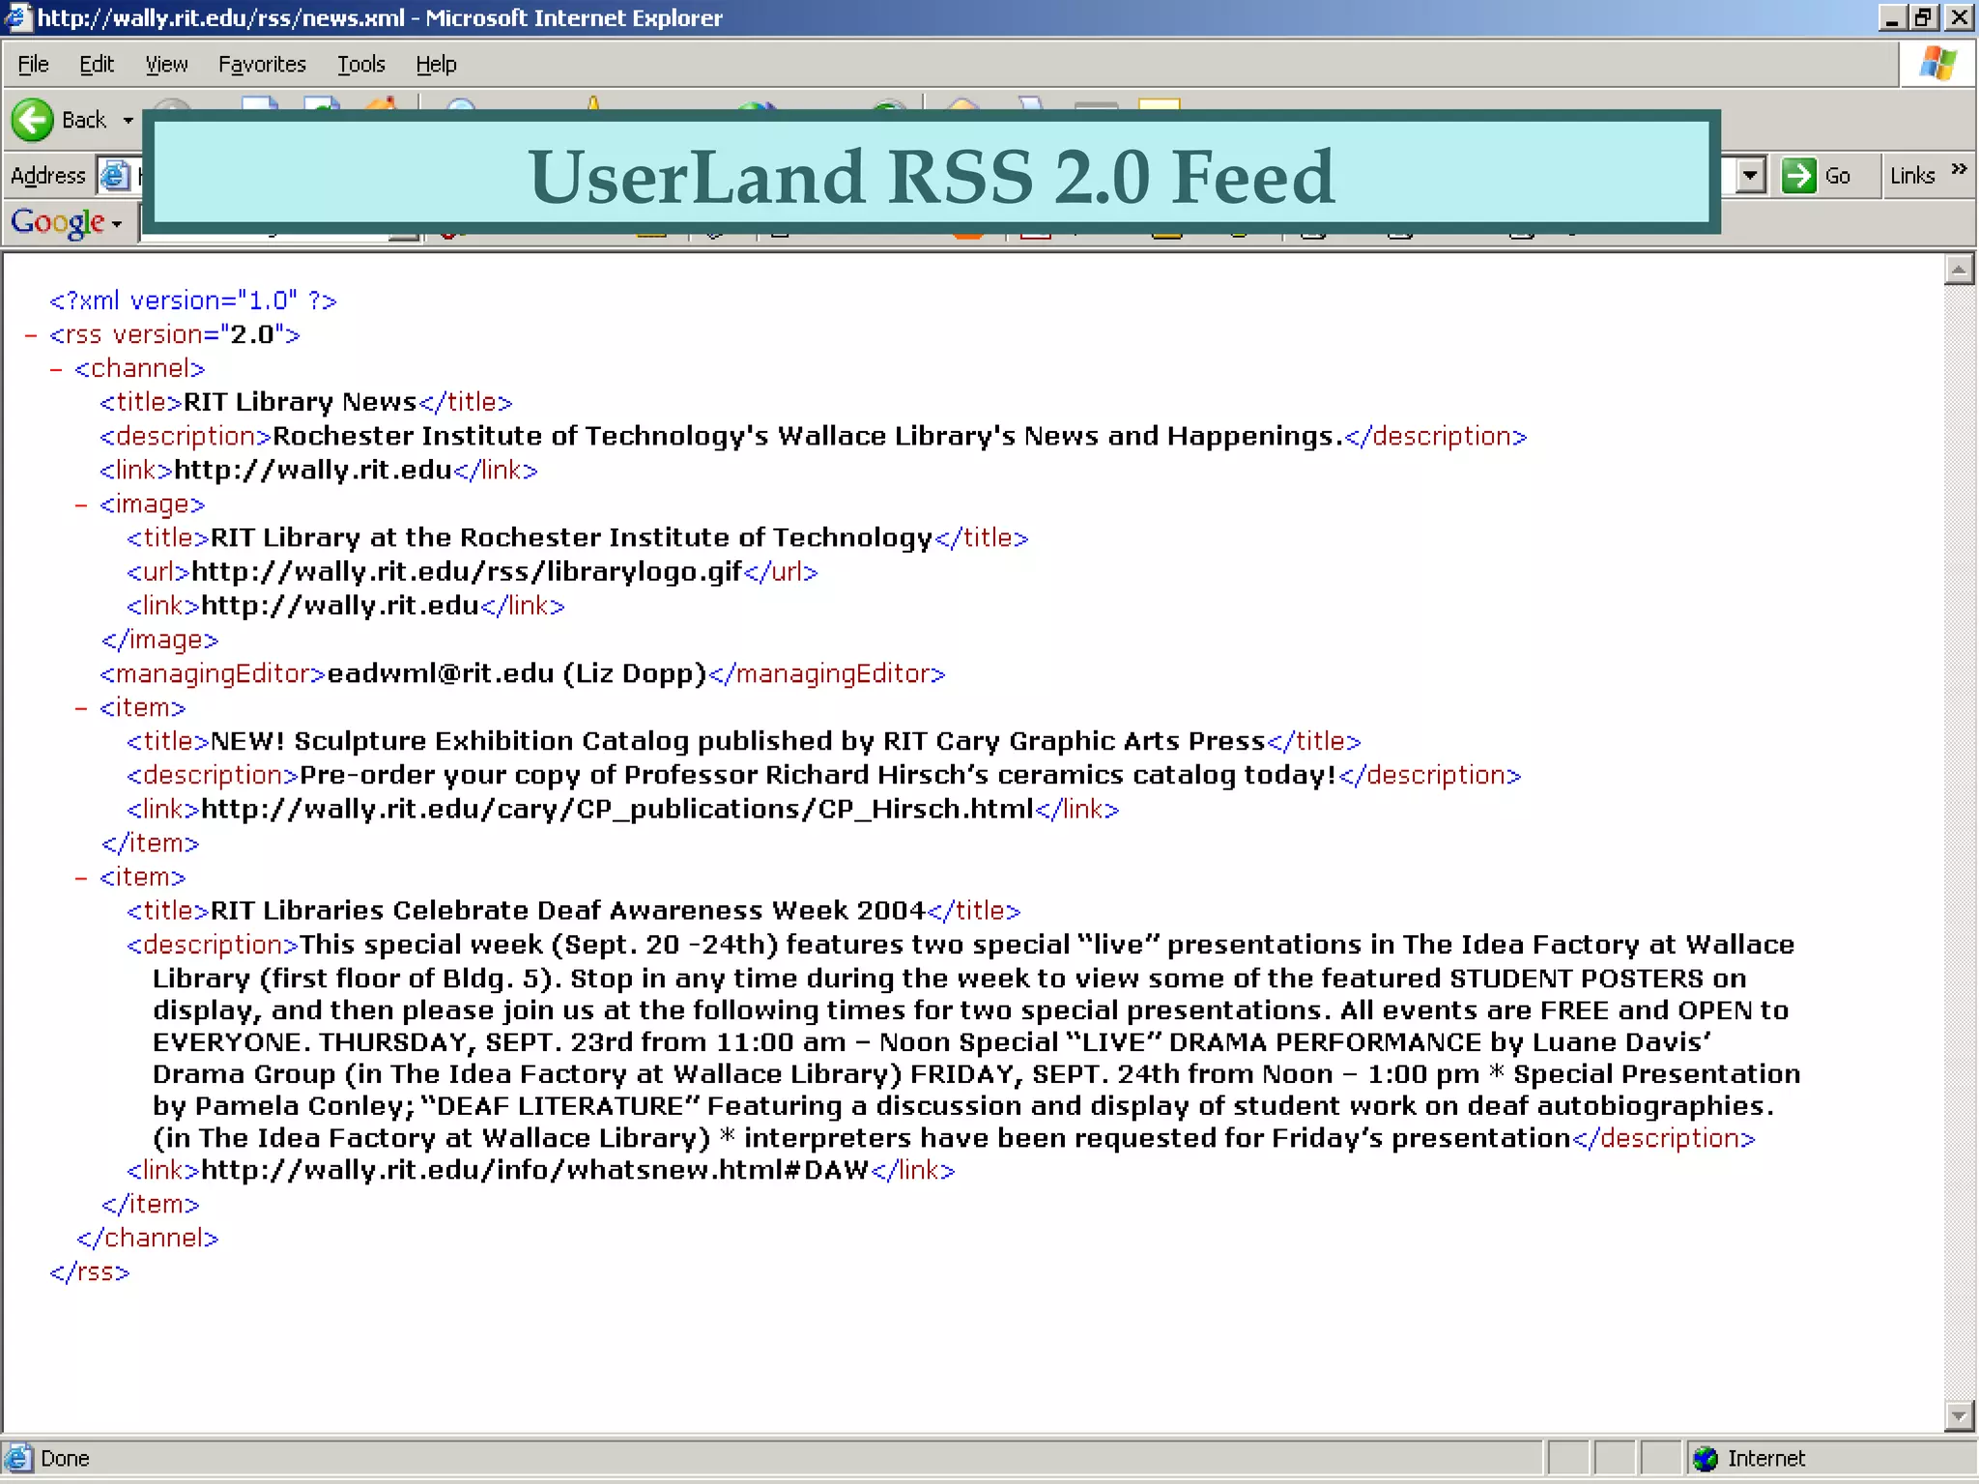Screen dimensions: 1979x1484
Task: Collapse the Deaf Awareness Week item node
Action: 81,877
